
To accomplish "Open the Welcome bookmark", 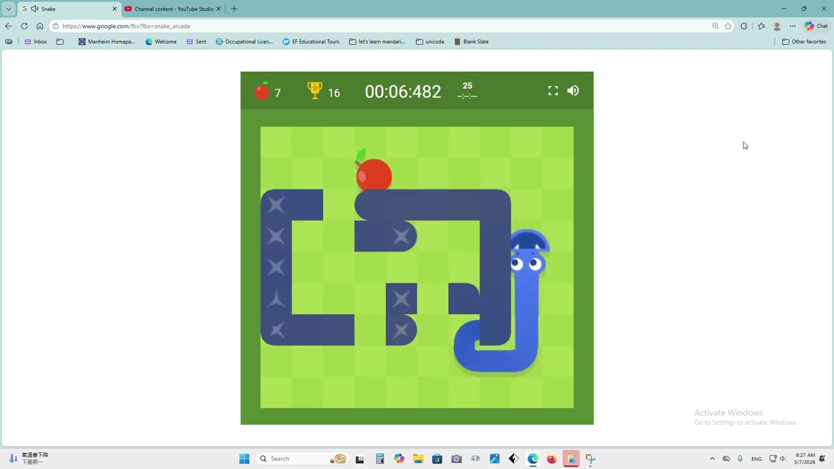I will pos(161,42).
